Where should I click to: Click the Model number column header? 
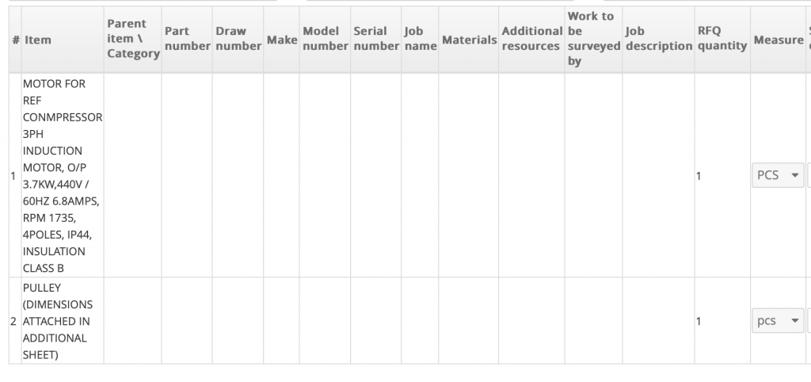[325, 39]
